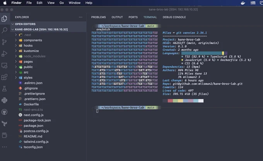Open the Source Control view icon
The image size is (263, 161).
click(x=4, y=42)
